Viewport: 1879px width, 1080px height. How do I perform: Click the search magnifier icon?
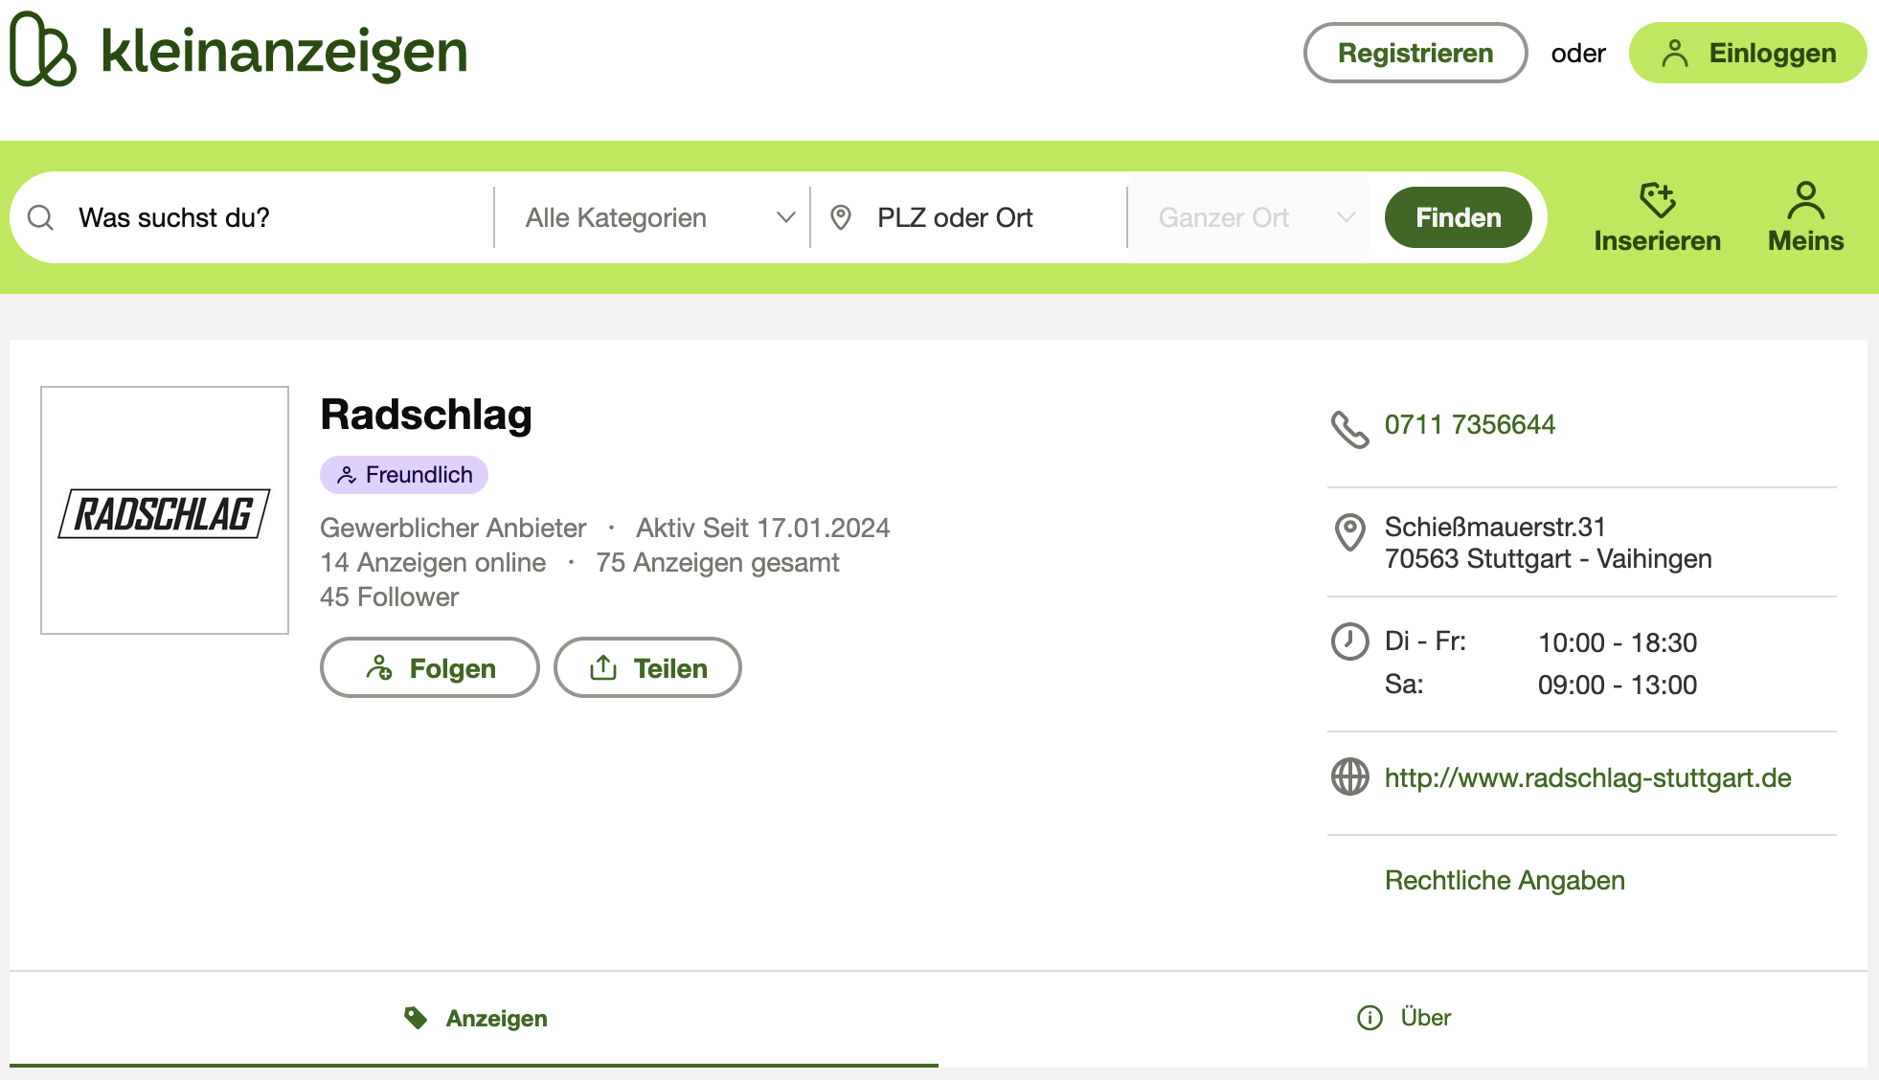[x=40, y=218]
